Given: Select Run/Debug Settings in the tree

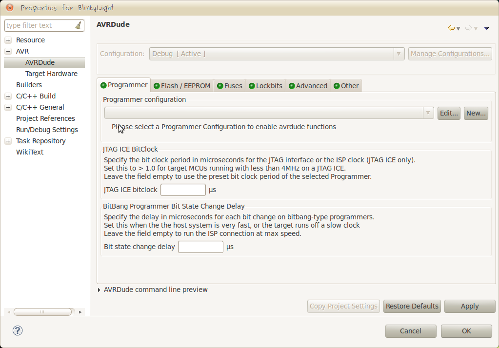Looking at the screenshot, I should [x=47, y=130].
